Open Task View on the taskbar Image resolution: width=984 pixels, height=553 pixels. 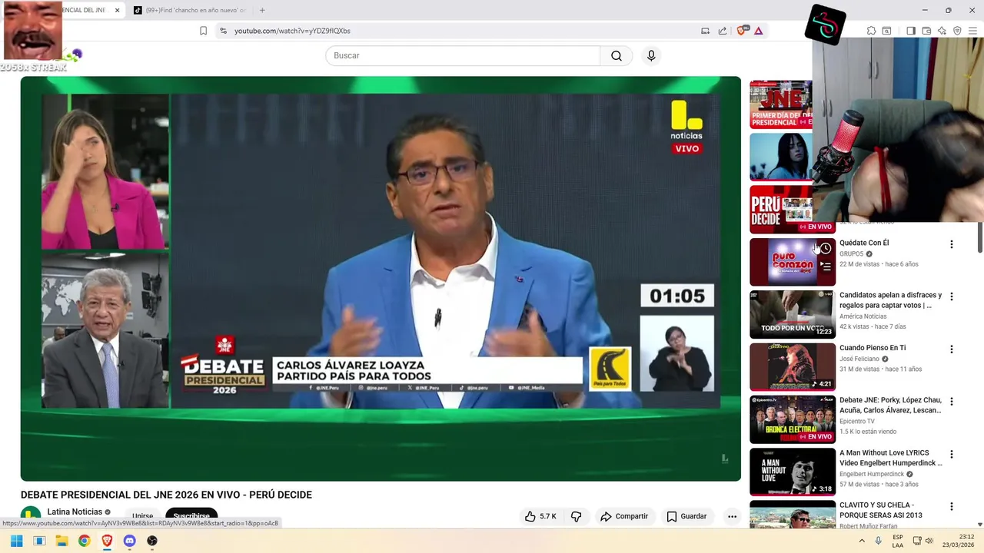click(39, 541)
